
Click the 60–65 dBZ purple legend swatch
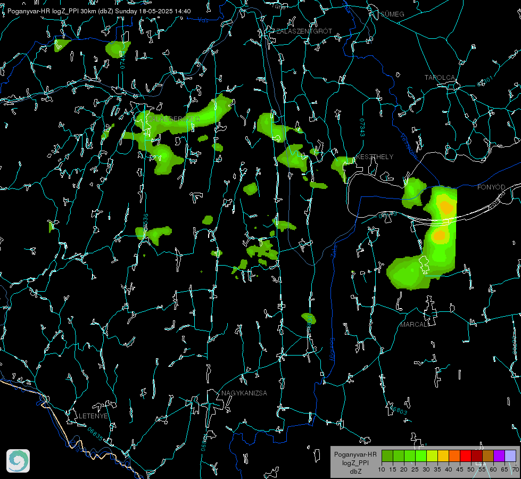pyautogui.click(x=499, y=456)
